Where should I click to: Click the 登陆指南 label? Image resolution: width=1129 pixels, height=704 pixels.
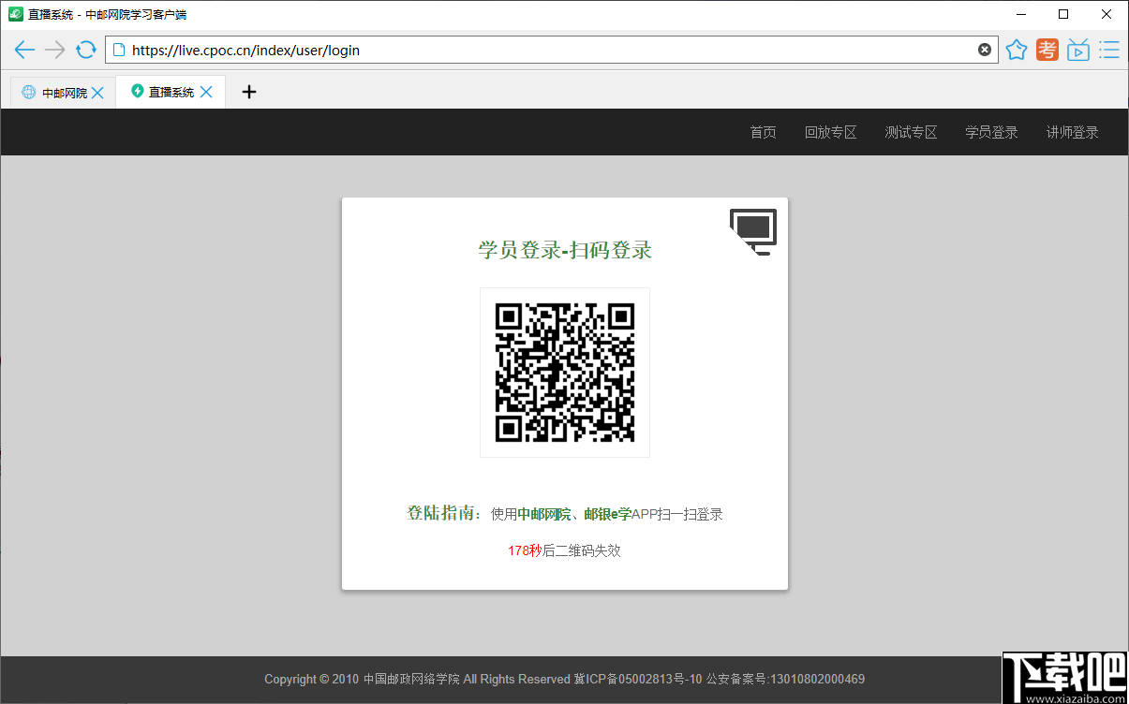(444, 513)
